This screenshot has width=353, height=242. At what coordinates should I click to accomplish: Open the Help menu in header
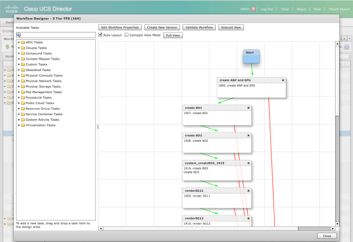click(x=317, y=9)
